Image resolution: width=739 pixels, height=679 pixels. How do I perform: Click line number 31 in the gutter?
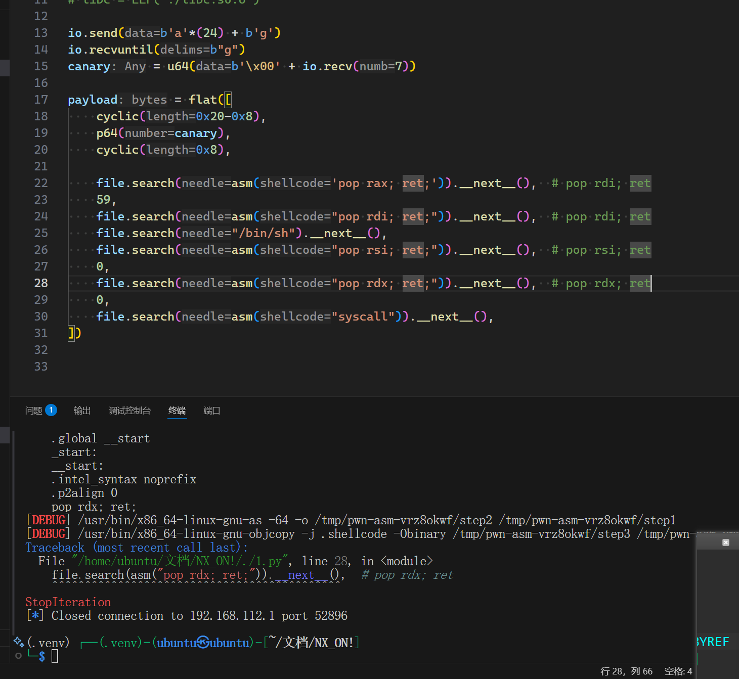coord(41,333)
